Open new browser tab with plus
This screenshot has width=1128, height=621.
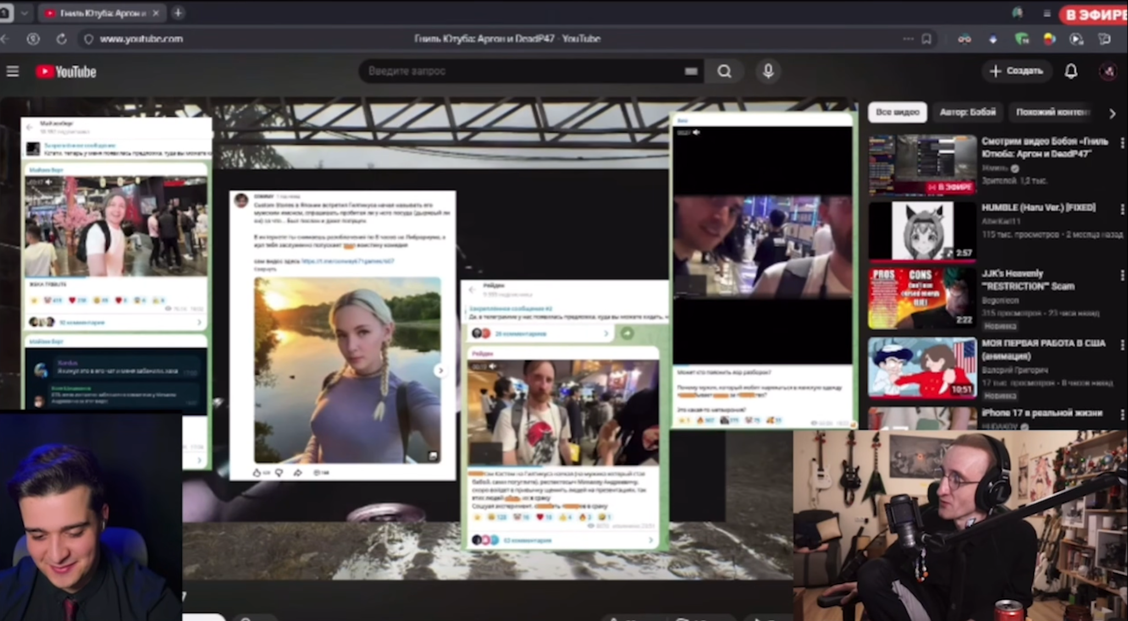(178, 13)
